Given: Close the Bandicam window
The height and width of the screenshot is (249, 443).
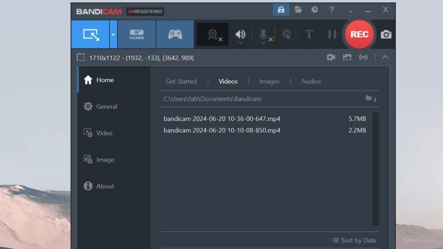Looking at the screenshot, I should point(385,10).
